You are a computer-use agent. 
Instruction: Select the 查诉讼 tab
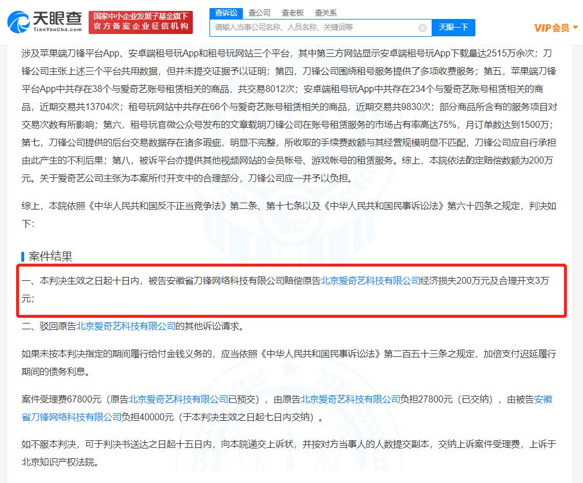click(226, 13)
